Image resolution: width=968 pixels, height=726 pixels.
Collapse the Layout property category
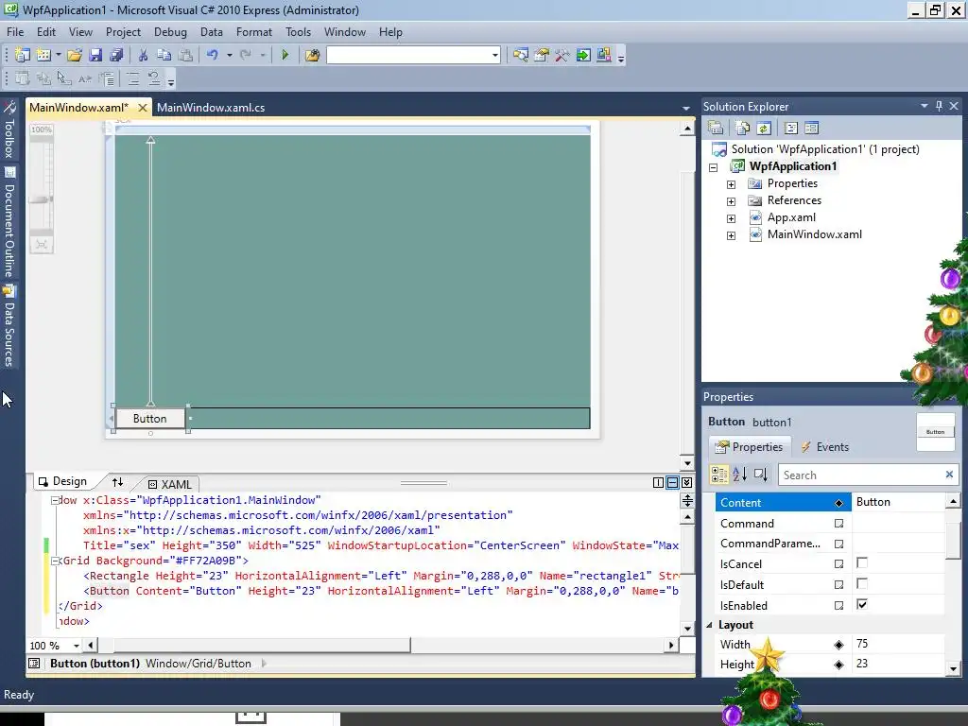(x=709, y=626)
